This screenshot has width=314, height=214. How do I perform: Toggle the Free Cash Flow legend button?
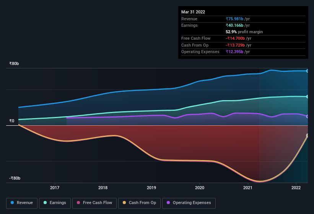(x=94, y=203)
